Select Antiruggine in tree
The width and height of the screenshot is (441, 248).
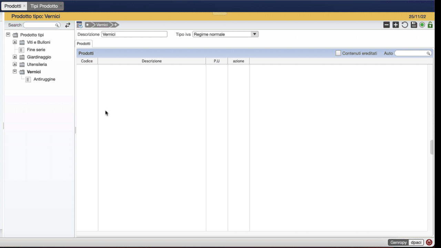[44, 80]
